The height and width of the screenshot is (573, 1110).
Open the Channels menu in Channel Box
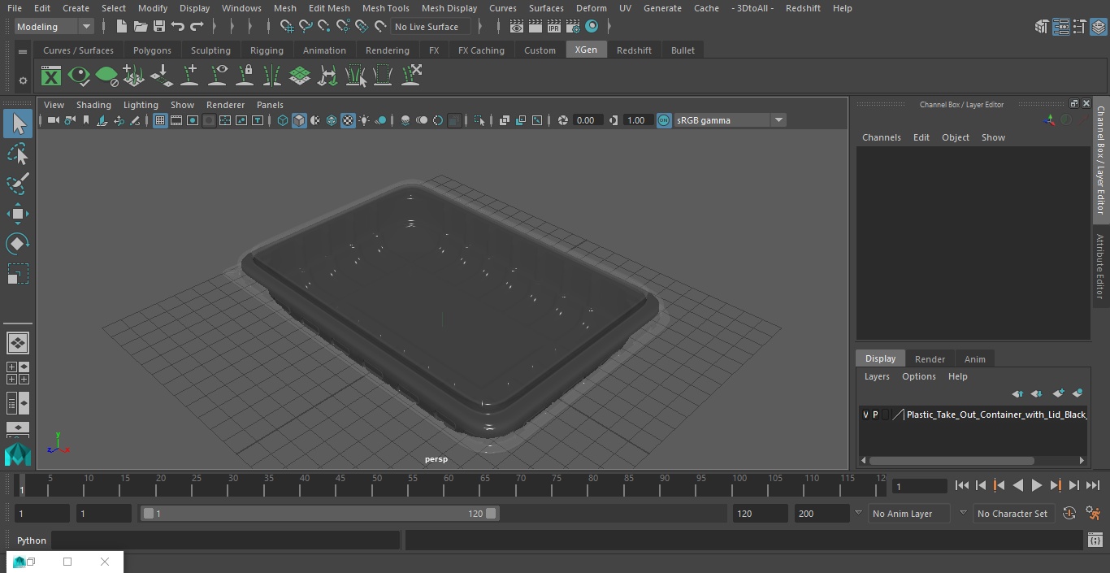point(881,137)
